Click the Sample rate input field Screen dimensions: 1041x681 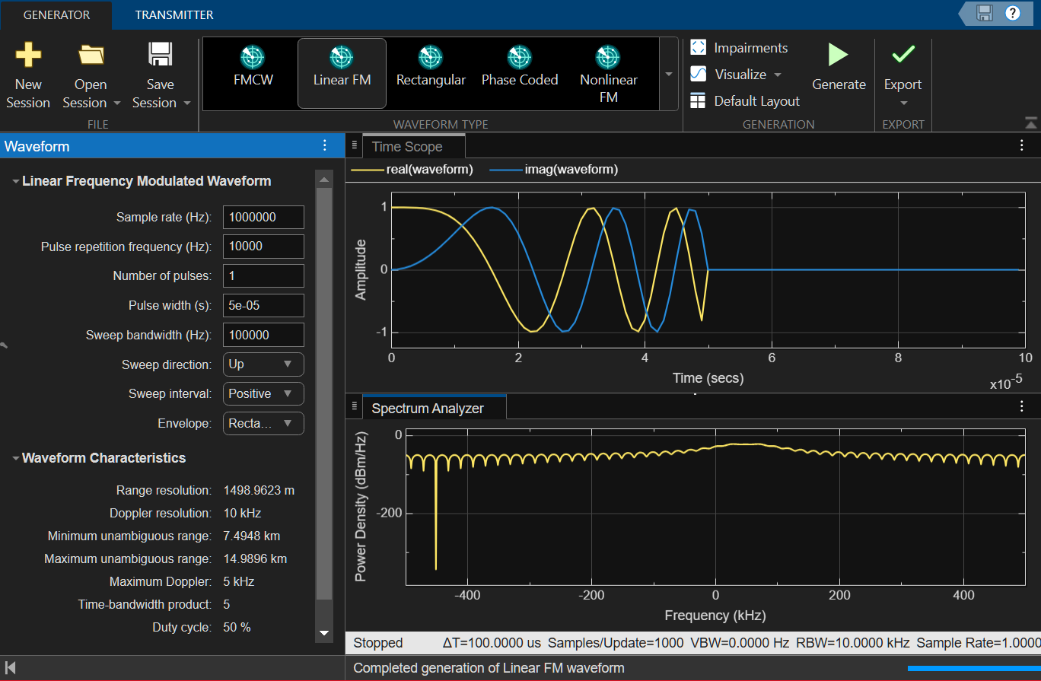[x=263, y=217]
